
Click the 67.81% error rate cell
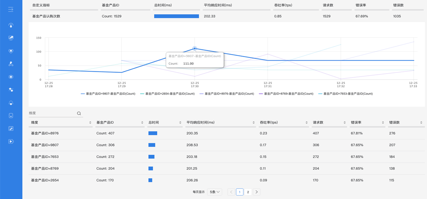coord(357,133)
